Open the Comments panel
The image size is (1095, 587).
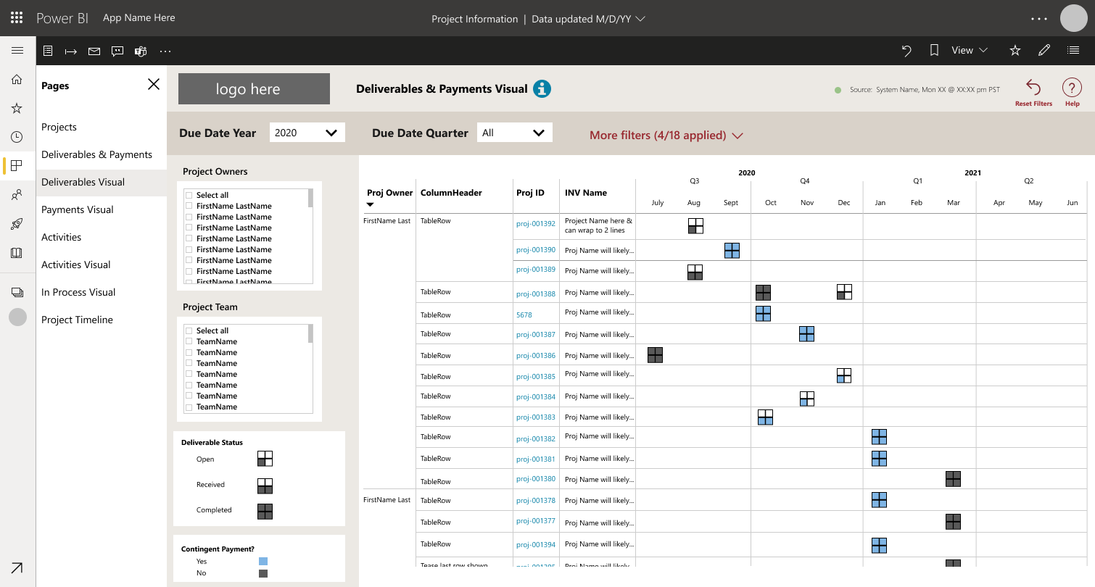pos(117,51)
